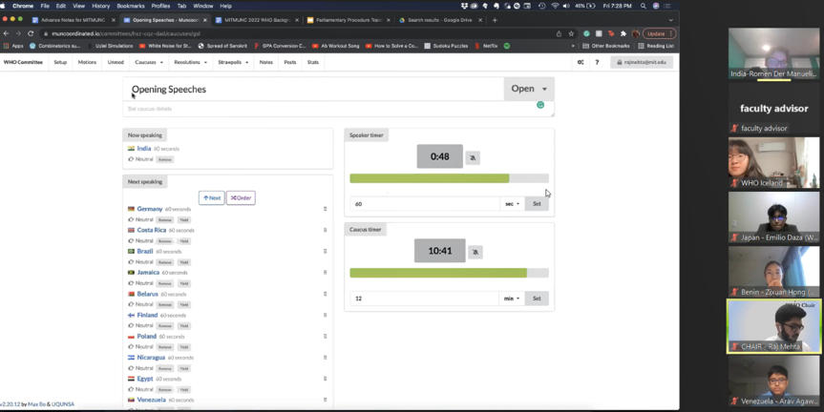Click the Grammarly icon in caucus details
824x412 pixels.
click(540, 105)
